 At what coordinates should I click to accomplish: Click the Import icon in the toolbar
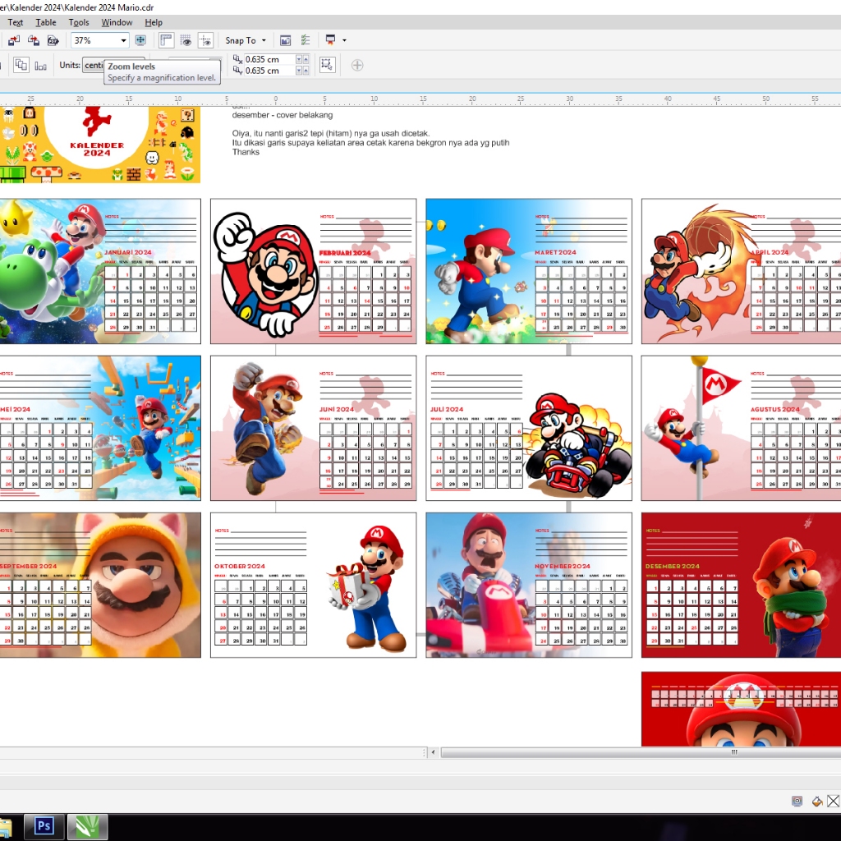(x=14, y=40)
